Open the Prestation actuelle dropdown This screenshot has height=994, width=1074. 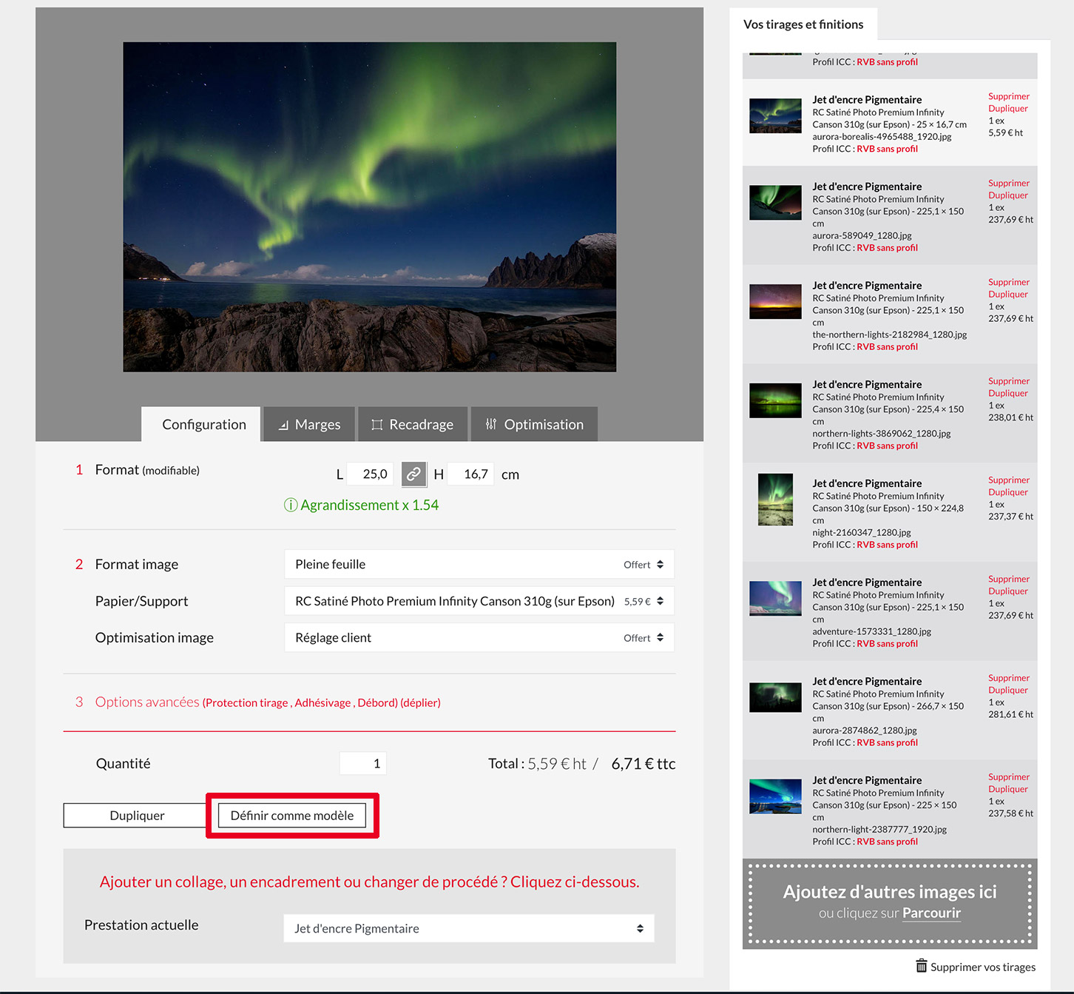click(468, 928)
